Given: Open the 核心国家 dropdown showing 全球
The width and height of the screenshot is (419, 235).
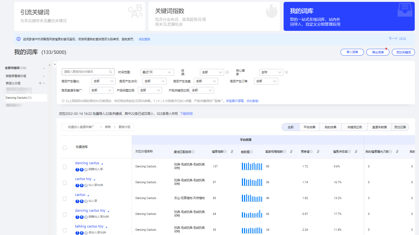Looking at the screenshot, I should point(271,72).
